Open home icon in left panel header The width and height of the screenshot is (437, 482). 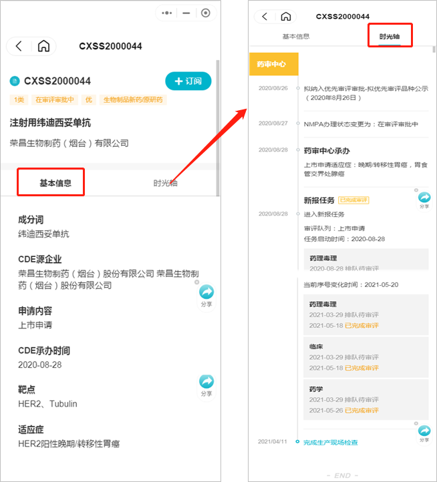coord(43,46)
